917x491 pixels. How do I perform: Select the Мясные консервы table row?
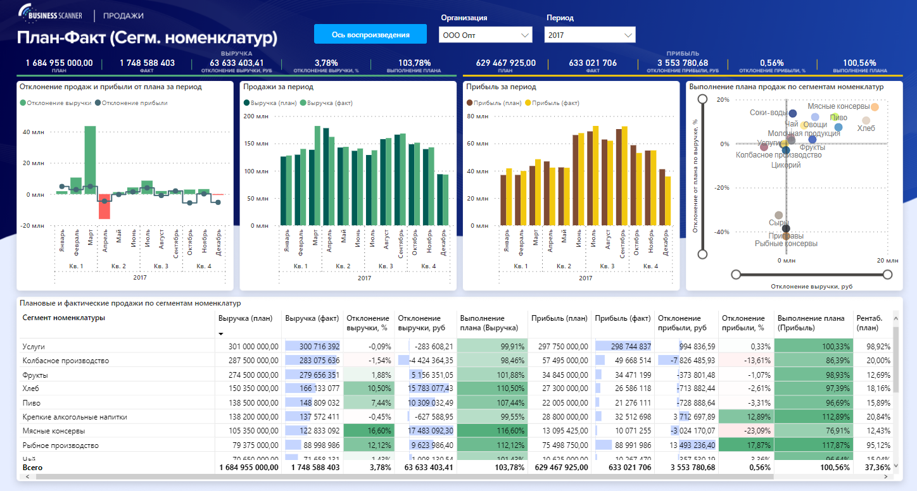tap(455, 431)
